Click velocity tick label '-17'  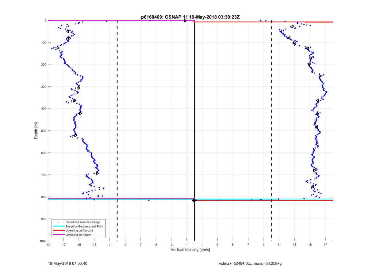pyautogui.click(x=63, y=245)
